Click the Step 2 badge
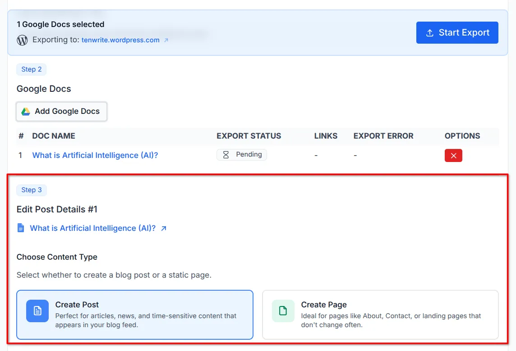Image resolution: width=516 pixels, height=351 pixels. [x=31, y=69]
